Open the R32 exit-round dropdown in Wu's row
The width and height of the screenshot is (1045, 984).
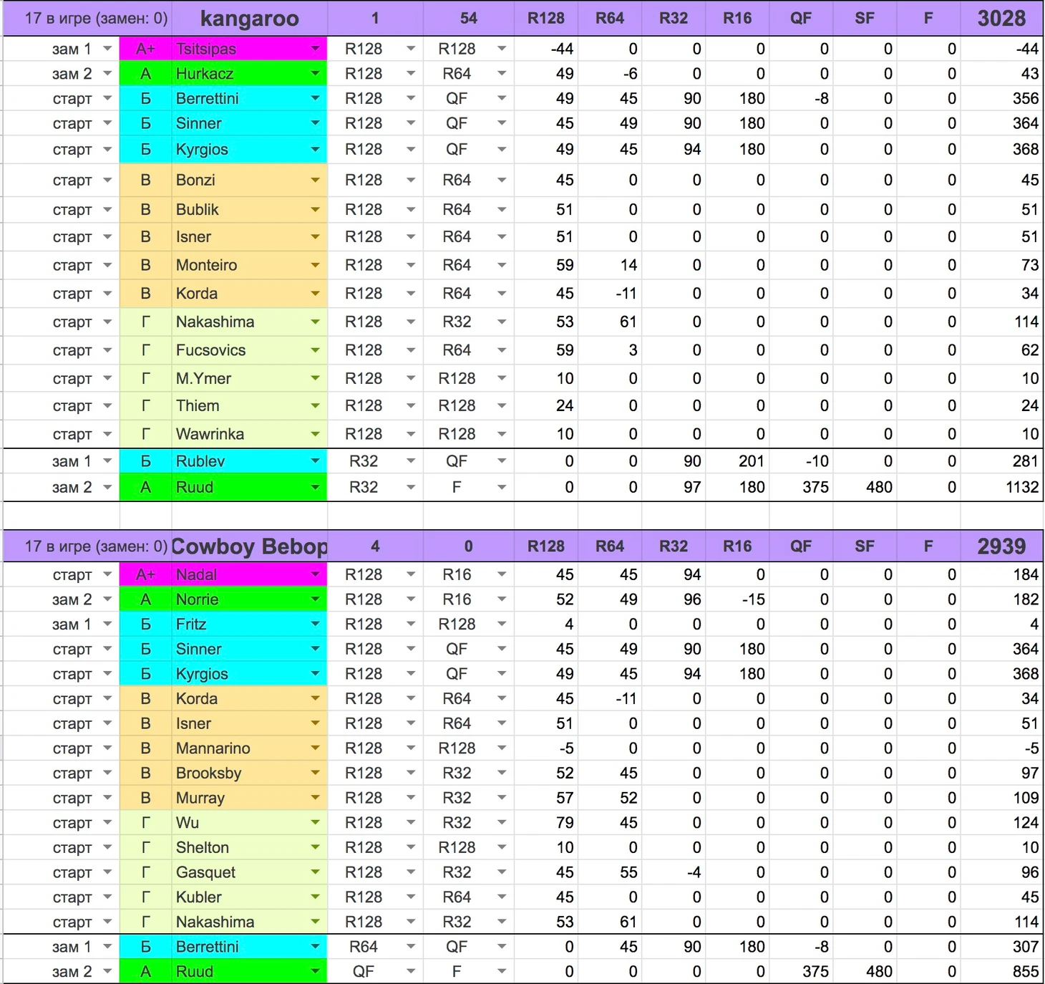502,823
